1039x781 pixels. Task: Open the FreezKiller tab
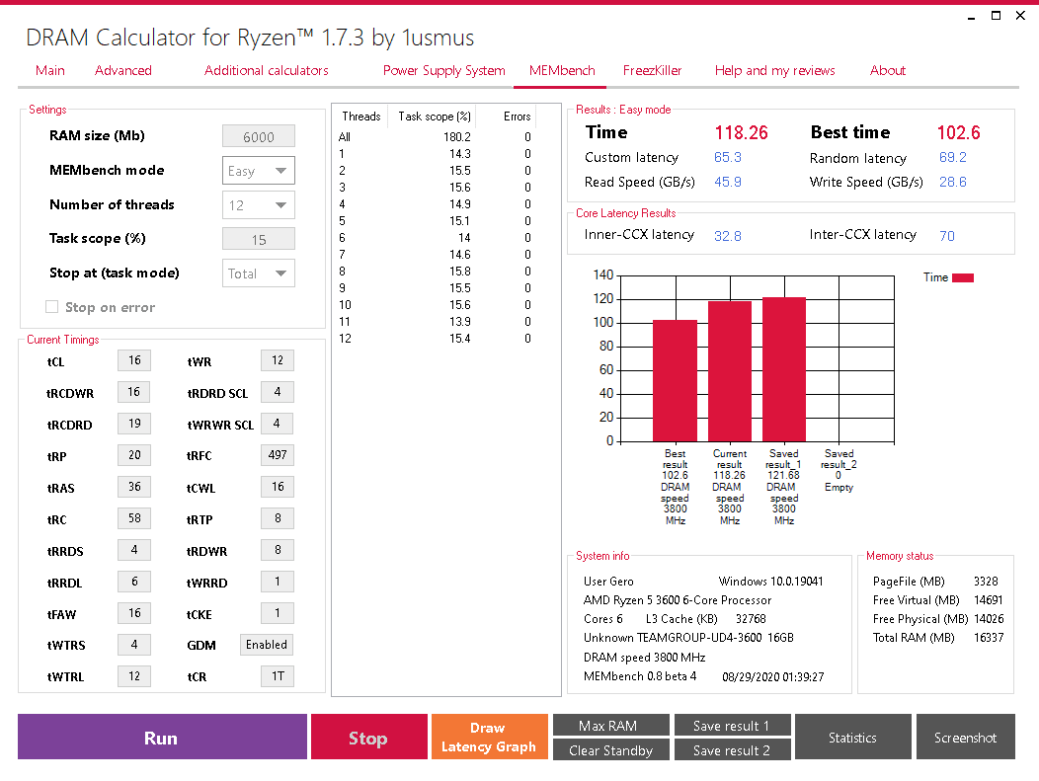click(x=652, y=70)
